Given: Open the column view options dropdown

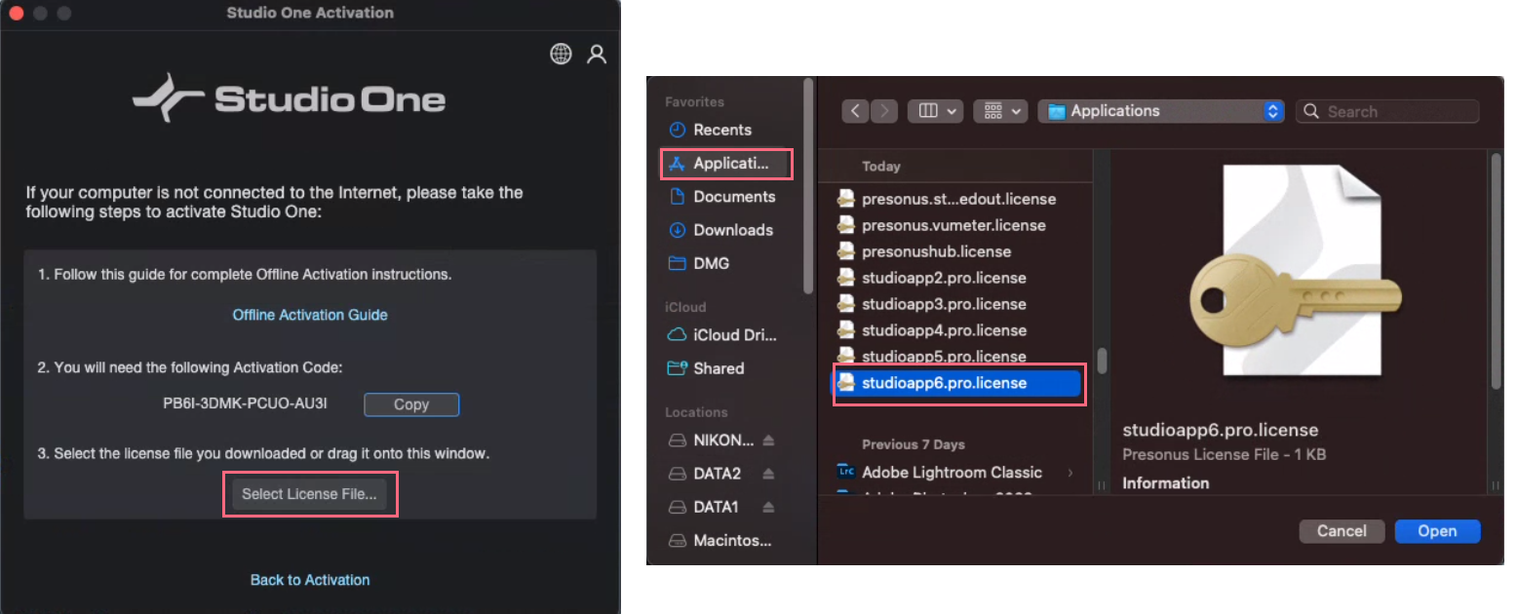Looking at the screenshot, I should click(x=935, y=110).
